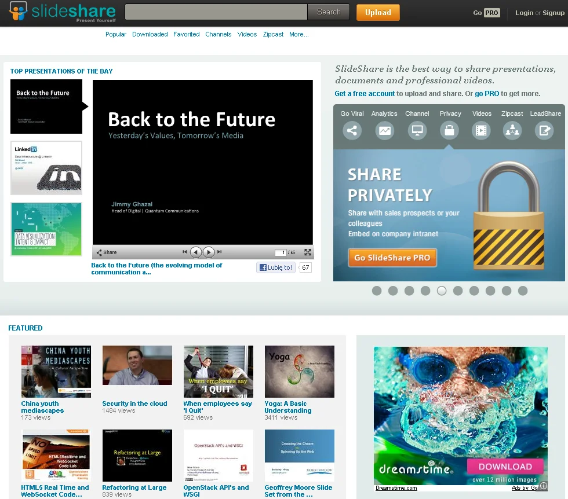Viewport: 568px width, 499px height.
Task: Select the first carousel dot
Action: tap(377, 291)
